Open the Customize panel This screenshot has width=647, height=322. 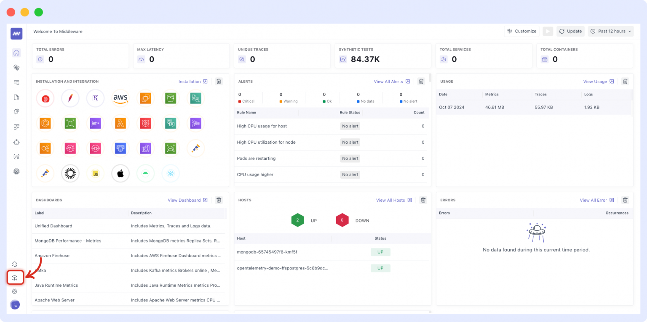pos(521,31)
